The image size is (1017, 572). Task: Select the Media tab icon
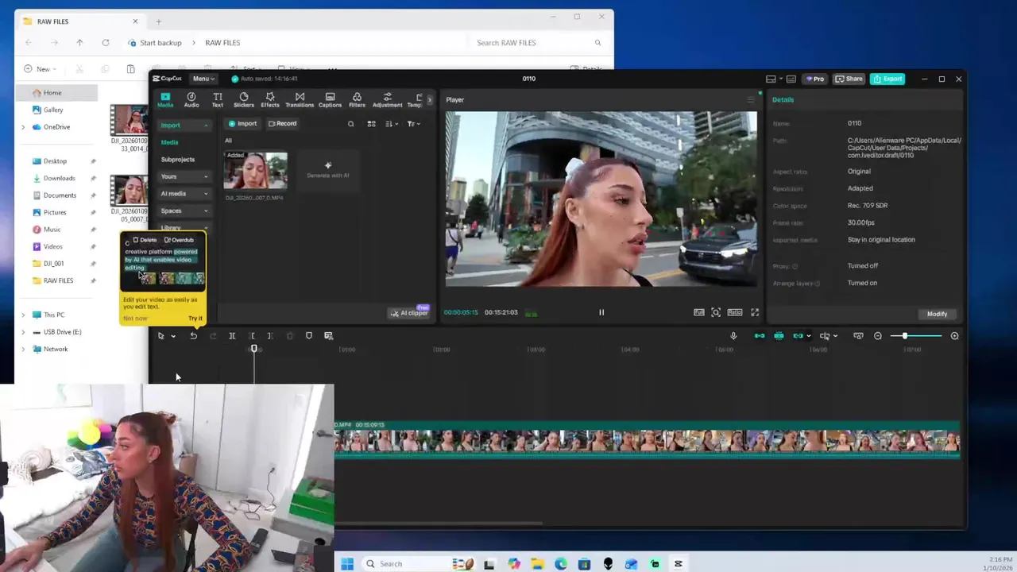(165, 99)
